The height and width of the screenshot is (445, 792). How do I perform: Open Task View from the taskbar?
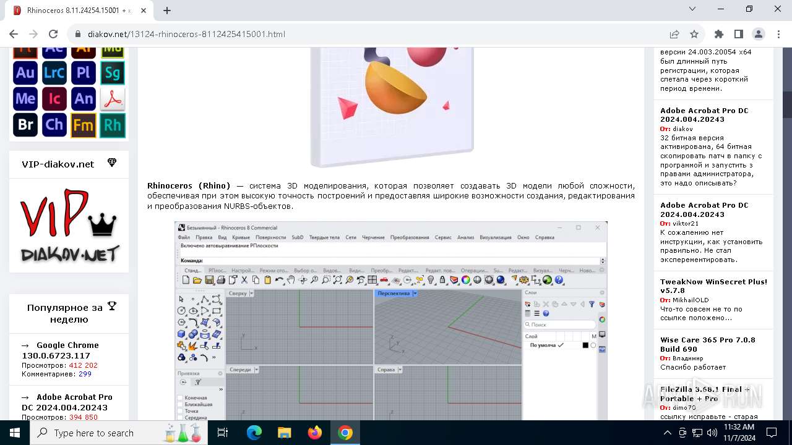(223, 433)
